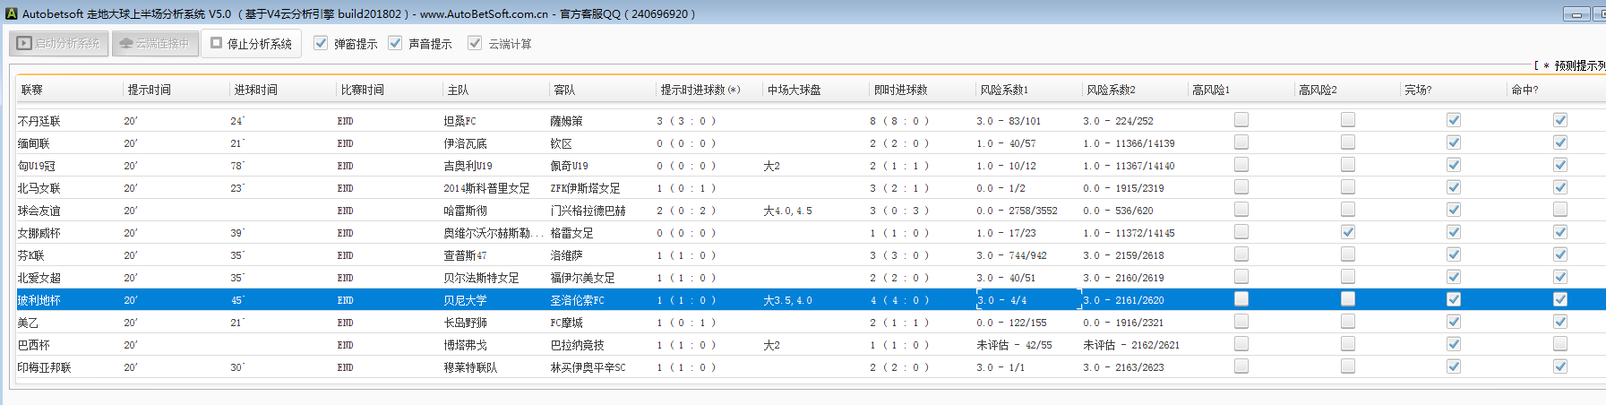Minimize the Autobetsoft window
1606x405 pixels.
tap(1576, 13)
